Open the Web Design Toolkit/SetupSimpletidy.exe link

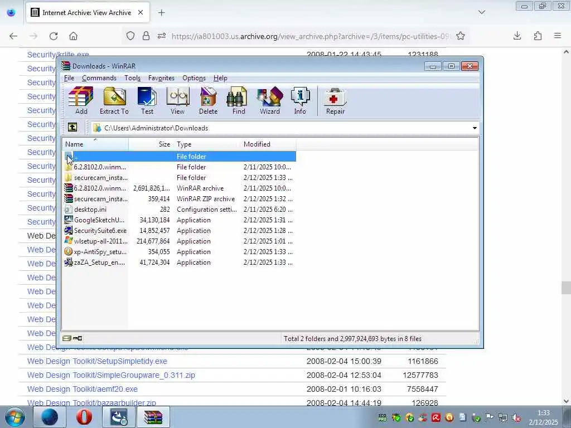tap(97, 361)
